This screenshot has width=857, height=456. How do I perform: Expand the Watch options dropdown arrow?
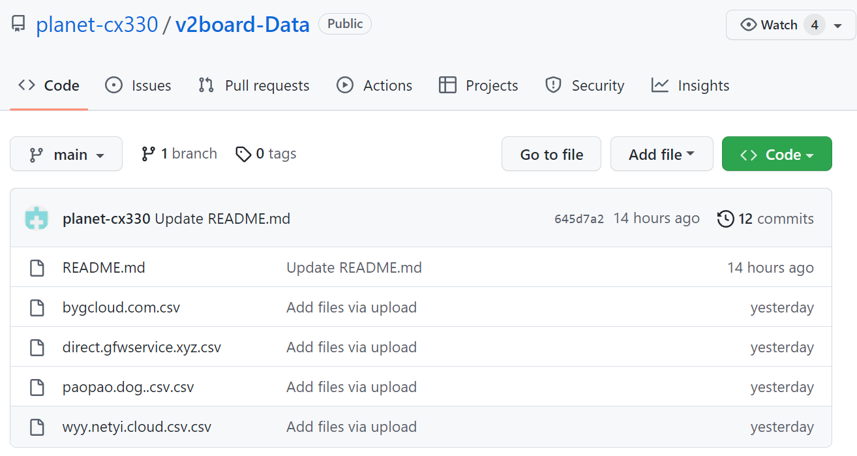tap(838, 25)
